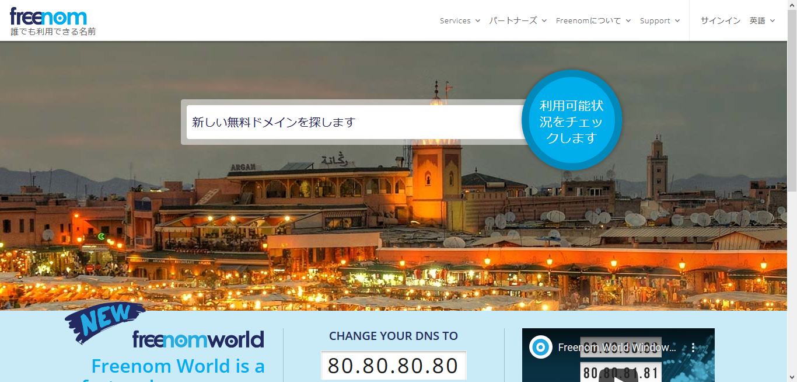
Task: Click the サインイン sign-in link
Action: coord(720,20)
